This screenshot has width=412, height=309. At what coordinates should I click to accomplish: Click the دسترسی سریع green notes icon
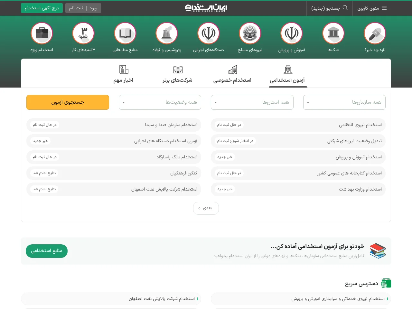point(386,283)
